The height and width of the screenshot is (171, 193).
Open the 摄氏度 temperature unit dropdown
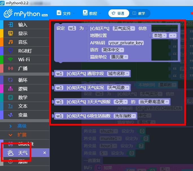tap(119, 57)
